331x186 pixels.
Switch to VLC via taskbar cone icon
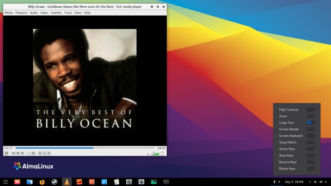click(67, 182)
